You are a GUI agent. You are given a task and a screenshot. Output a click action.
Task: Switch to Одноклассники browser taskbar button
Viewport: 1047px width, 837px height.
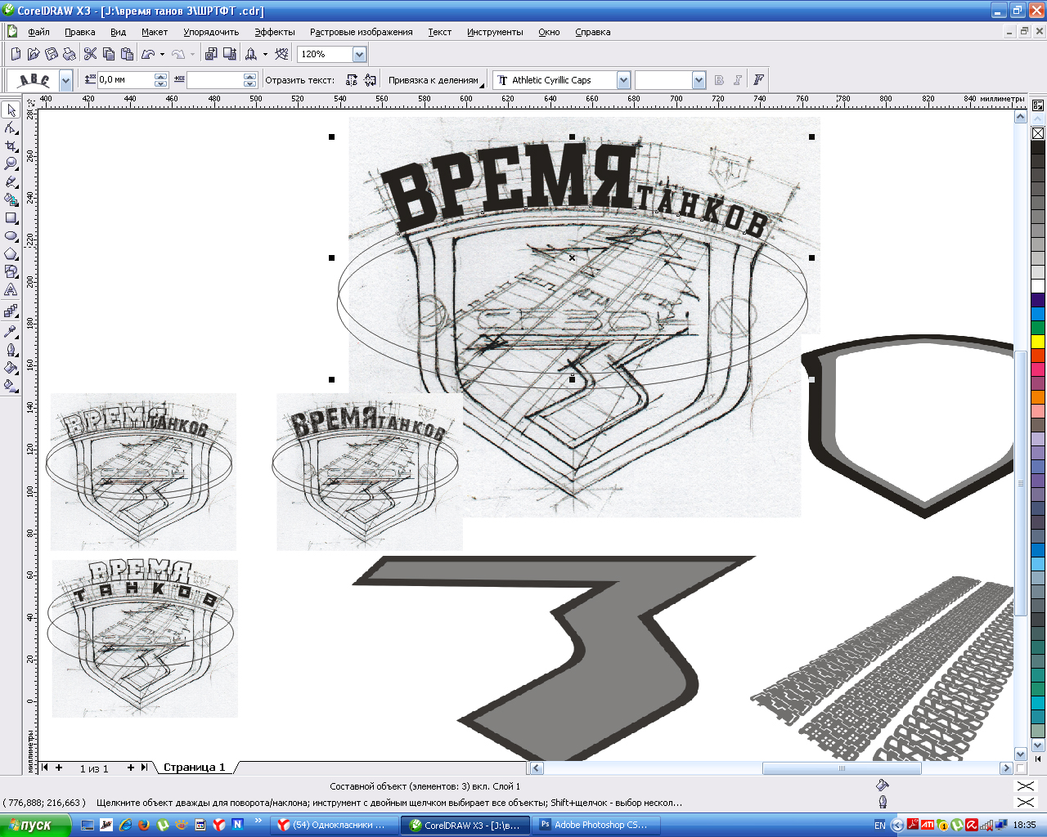click(x=335, y=825)
